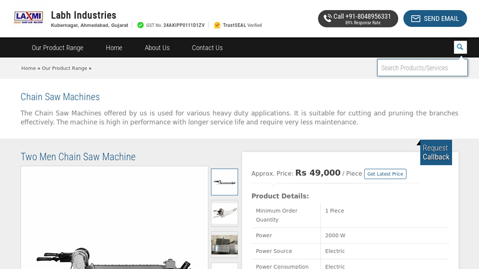Click the TrustSEAL verified badge icon
This screenshot has width=479, height=269.
(217, 25)
